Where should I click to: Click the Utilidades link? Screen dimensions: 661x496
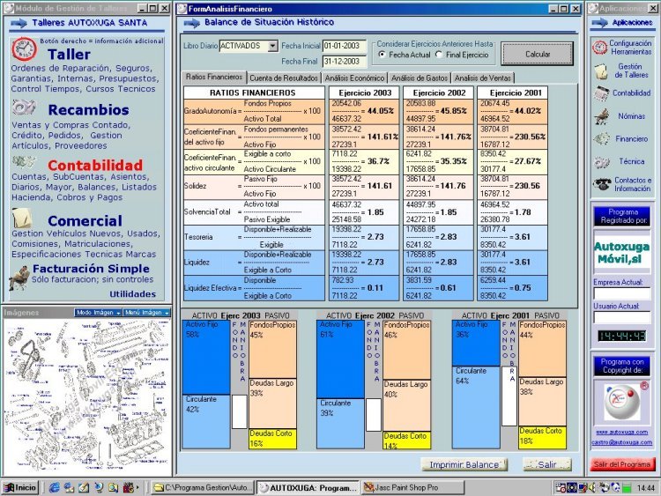[133, 294]
